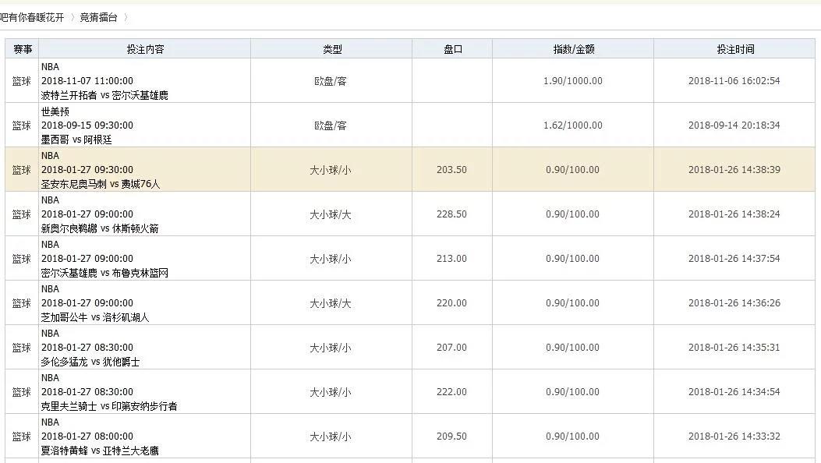The width and height of the screenshot is (821, 463).
Task: Select the 228.50 handicap value
Action: (x=451, y=214)
